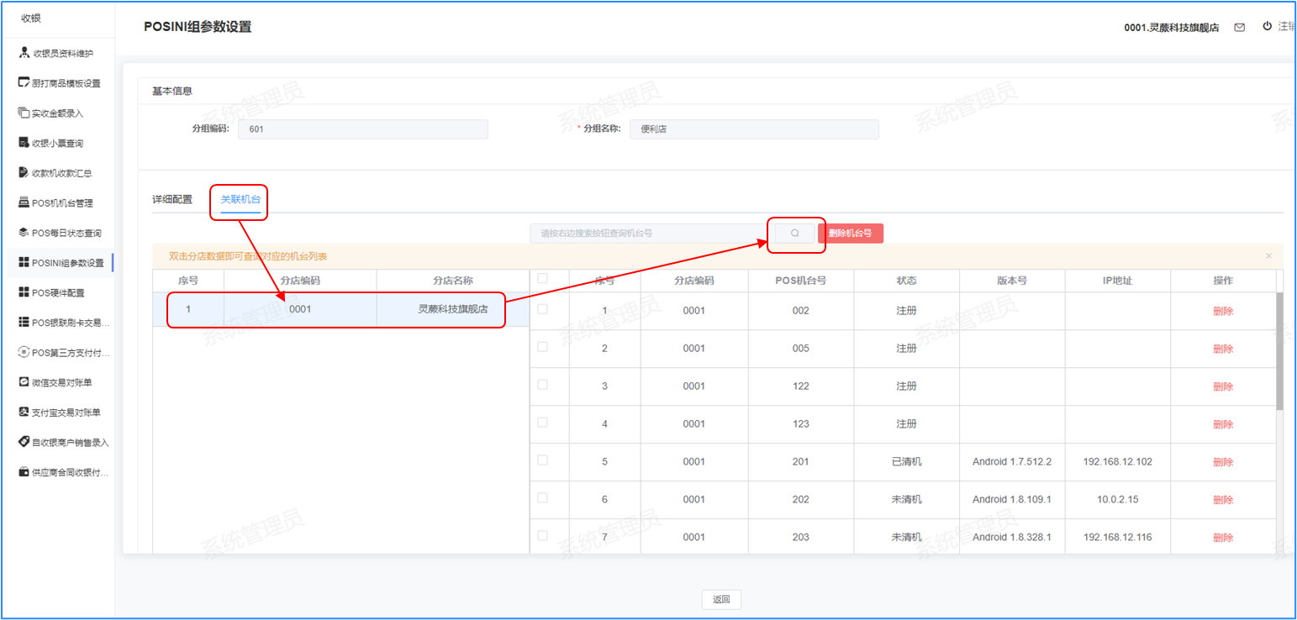Click the machine table's vertical scrollbar
Image resolution: width=1297 pixels, height=620 pixels.
click(1279, 351)
